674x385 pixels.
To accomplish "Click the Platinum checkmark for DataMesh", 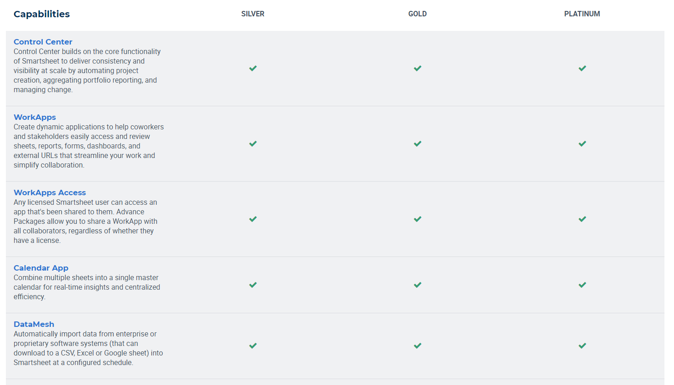I will pyautogui.click(x=582, y=346).
